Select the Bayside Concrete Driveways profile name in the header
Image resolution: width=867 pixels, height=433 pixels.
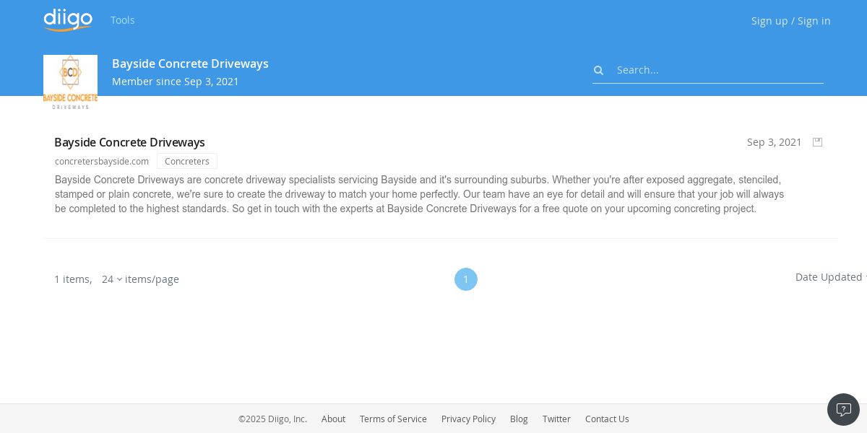(190, 64)
